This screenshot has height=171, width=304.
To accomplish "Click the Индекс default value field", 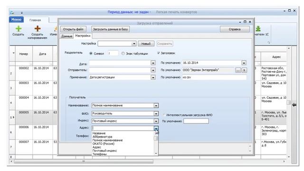I will click(196, 121).
